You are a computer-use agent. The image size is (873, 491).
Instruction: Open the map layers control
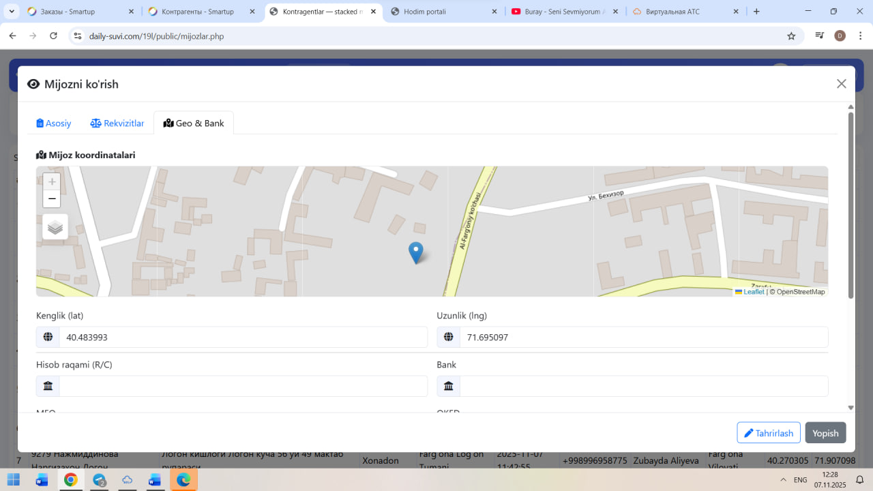tap(55, 227)
